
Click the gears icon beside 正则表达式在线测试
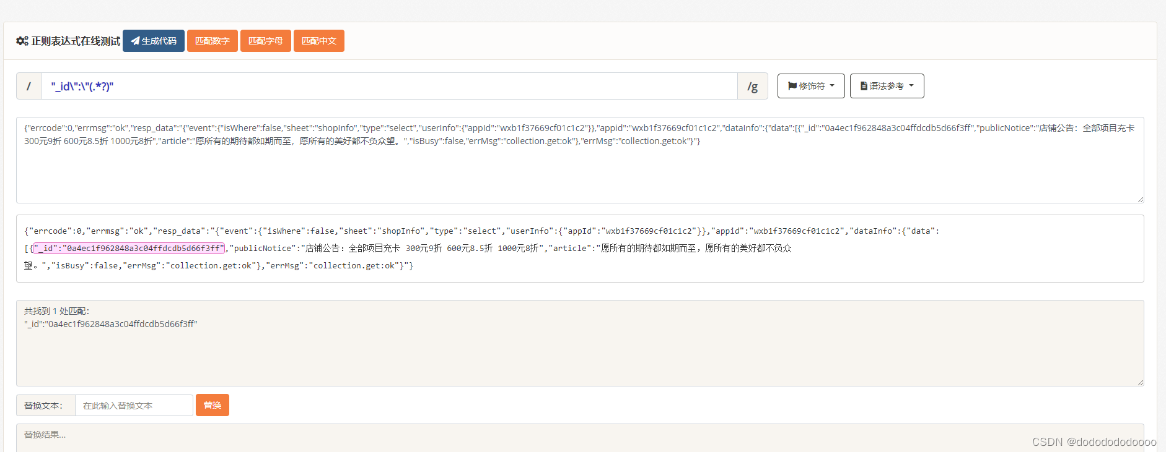coord(22,41)
